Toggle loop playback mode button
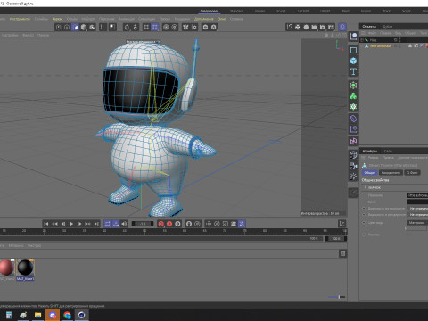 [x=108, y=224]
